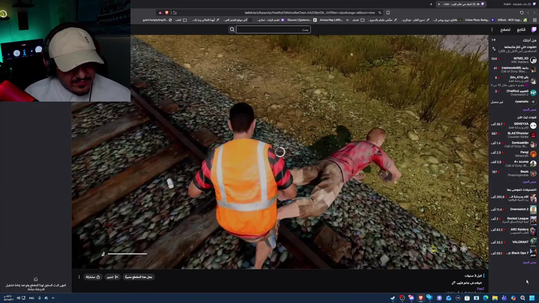Screen dimensions: 539x303
Task: Open M7MD_XD channel in sidebar
Action: pos(514,60)
